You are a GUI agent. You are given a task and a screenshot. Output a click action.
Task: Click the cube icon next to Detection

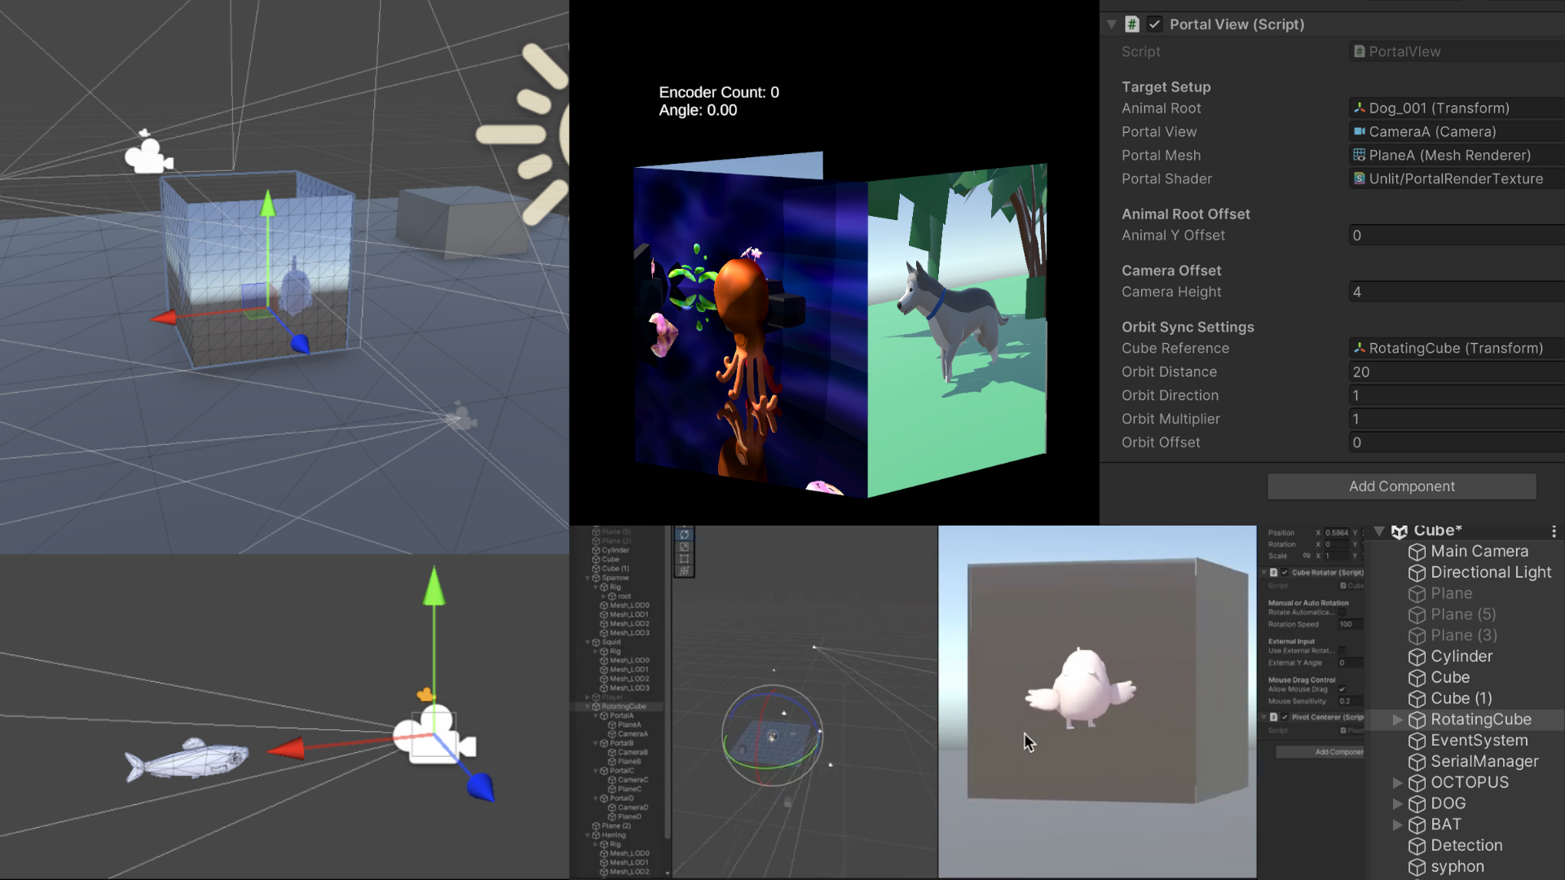point(1417,846)
